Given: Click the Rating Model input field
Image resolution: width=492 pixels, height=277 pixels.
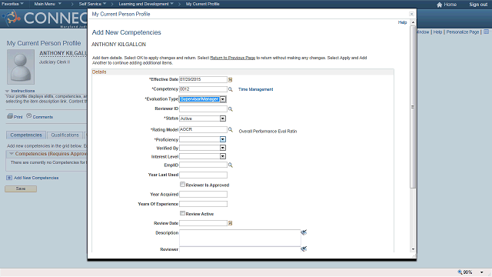Looking at the screenshot, I should pyautogui.click(x=203, y=129).
